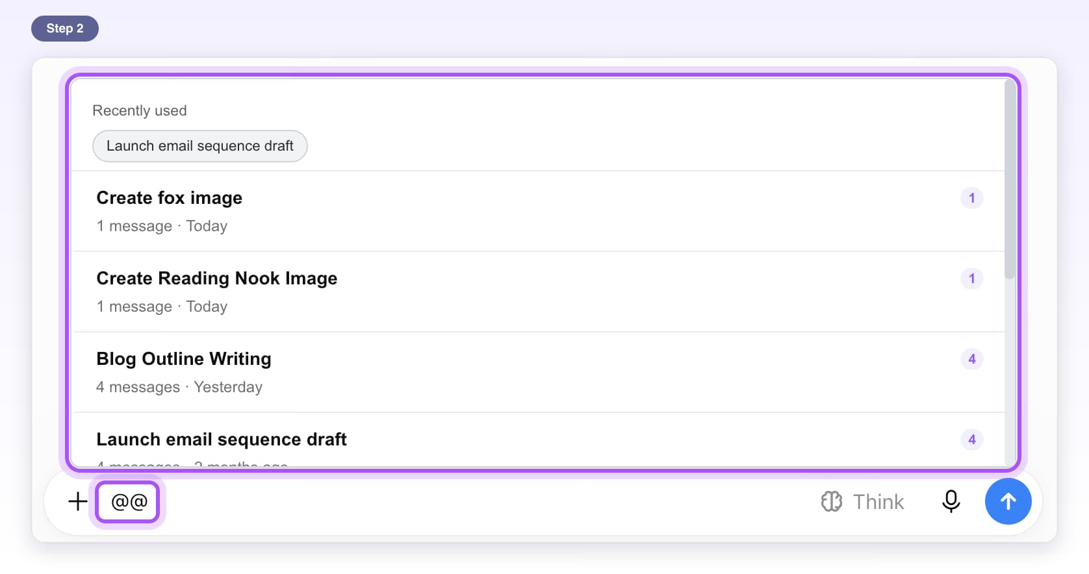The width and height of the screenshot is (1089, 574).
Task: Select the recently used 'Launch email sequence draft' chip
Action: (x=200, y=146)
